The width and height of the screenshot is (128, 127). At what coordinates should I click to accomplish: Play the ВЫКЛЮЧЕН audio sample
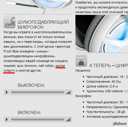[7, 92]
